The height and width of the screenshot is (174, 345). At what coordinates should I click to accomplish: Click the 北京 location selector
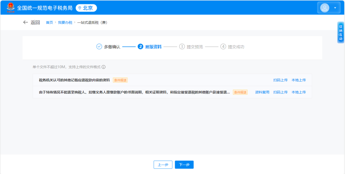tap(86, 8)
